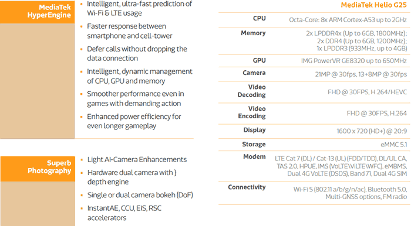This screenshot has height=226, width=411.
Task: Click the 'Defer calls without dropping' bullet
Action: 137,53
